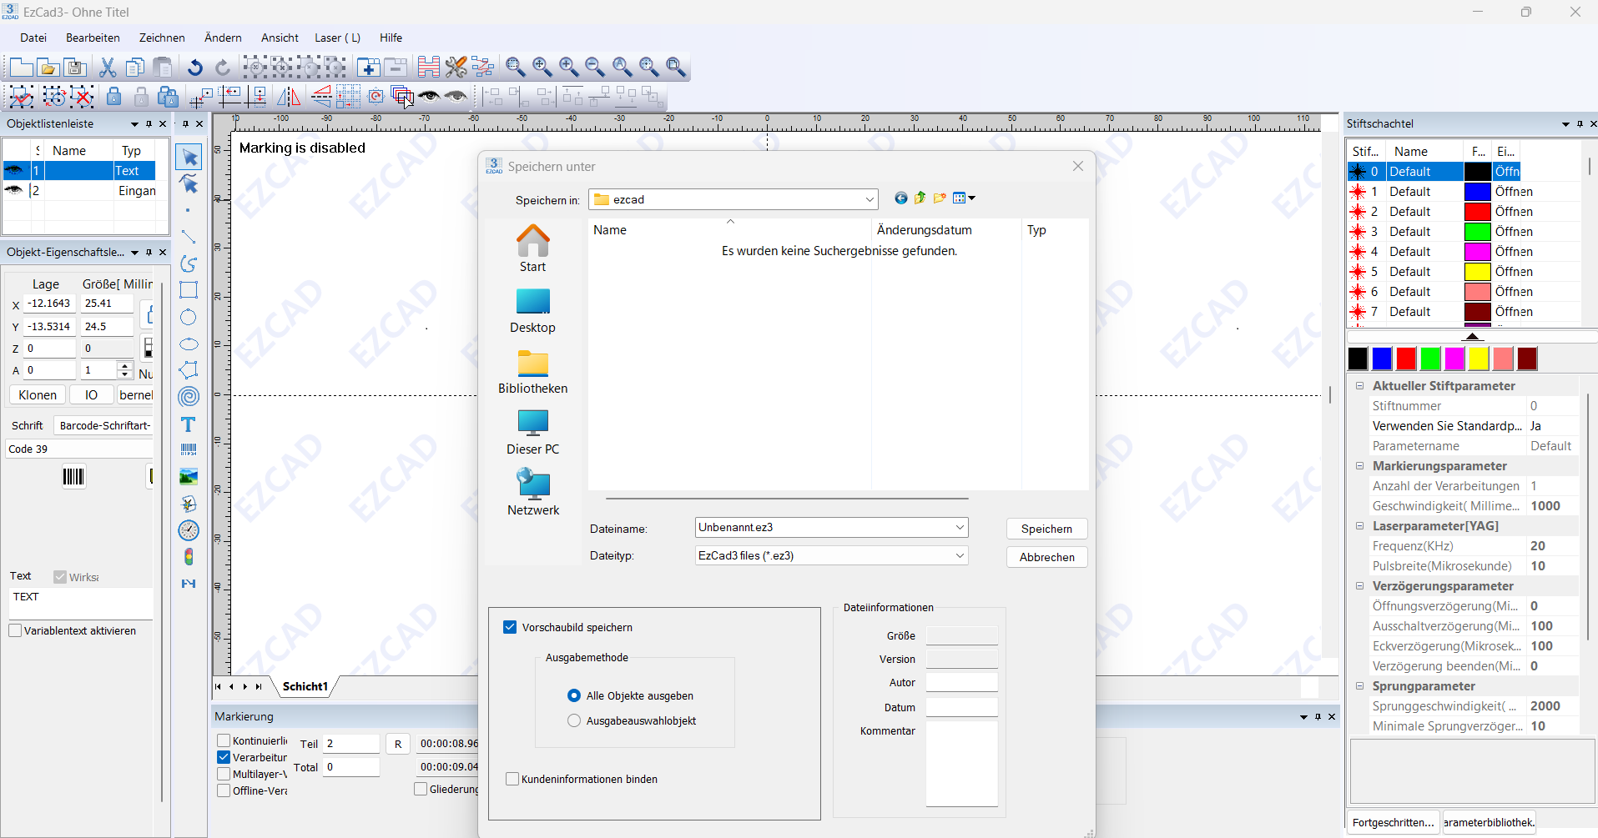Click the R button in Markierung panel
This screenshot has height=838, width=1598.
click(398, 744)
